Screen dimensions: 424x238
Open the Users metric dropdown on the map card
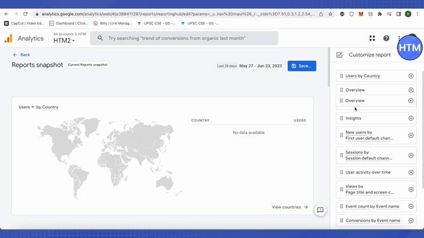click(26, 107)
